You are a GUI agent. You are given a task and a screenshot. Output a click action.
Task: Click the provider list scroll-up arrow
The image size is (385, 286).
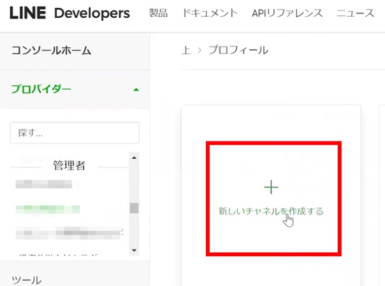[134, 157]
